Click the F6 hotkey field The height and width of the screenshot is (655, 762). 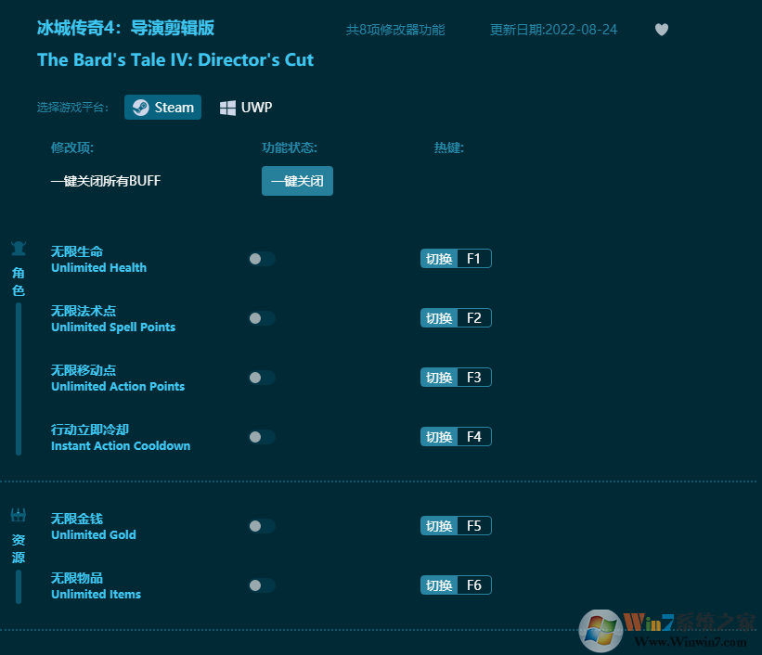(x=474, y=585)
